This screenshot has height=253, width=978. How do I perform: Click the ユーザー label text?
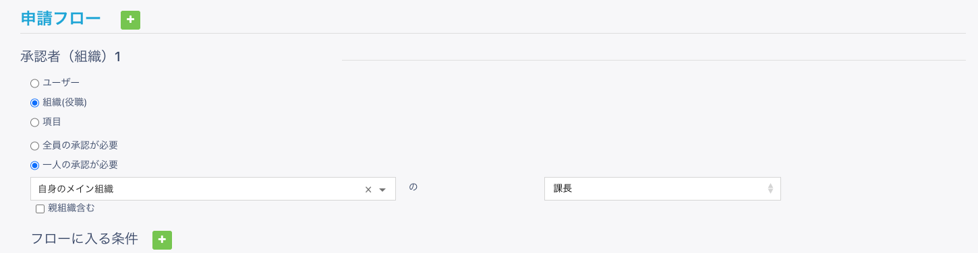61,83
